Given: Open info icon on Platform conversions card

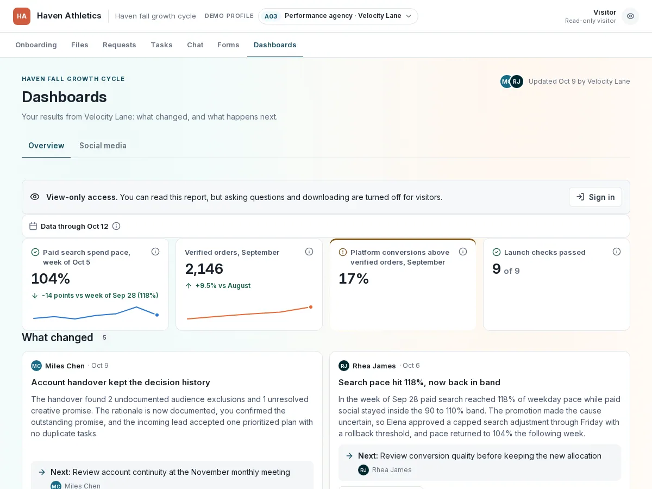Looking at the screenshot, I should pos(463,252).
